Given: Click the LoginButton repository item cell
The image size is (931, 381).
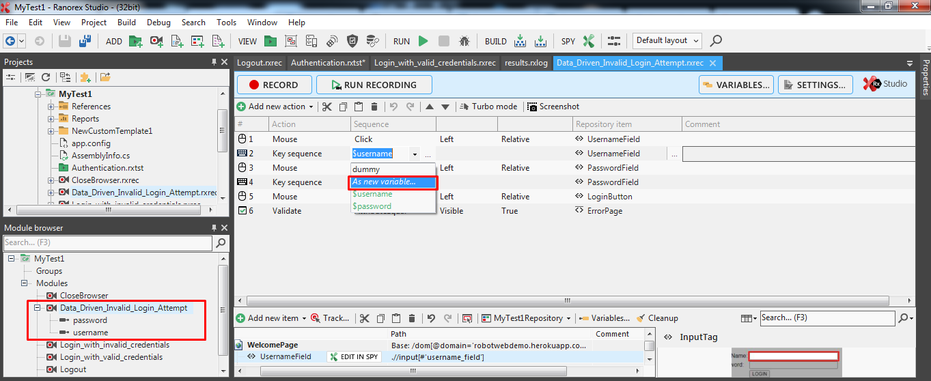Looking at the screenshot, I should tap(627, 197).
